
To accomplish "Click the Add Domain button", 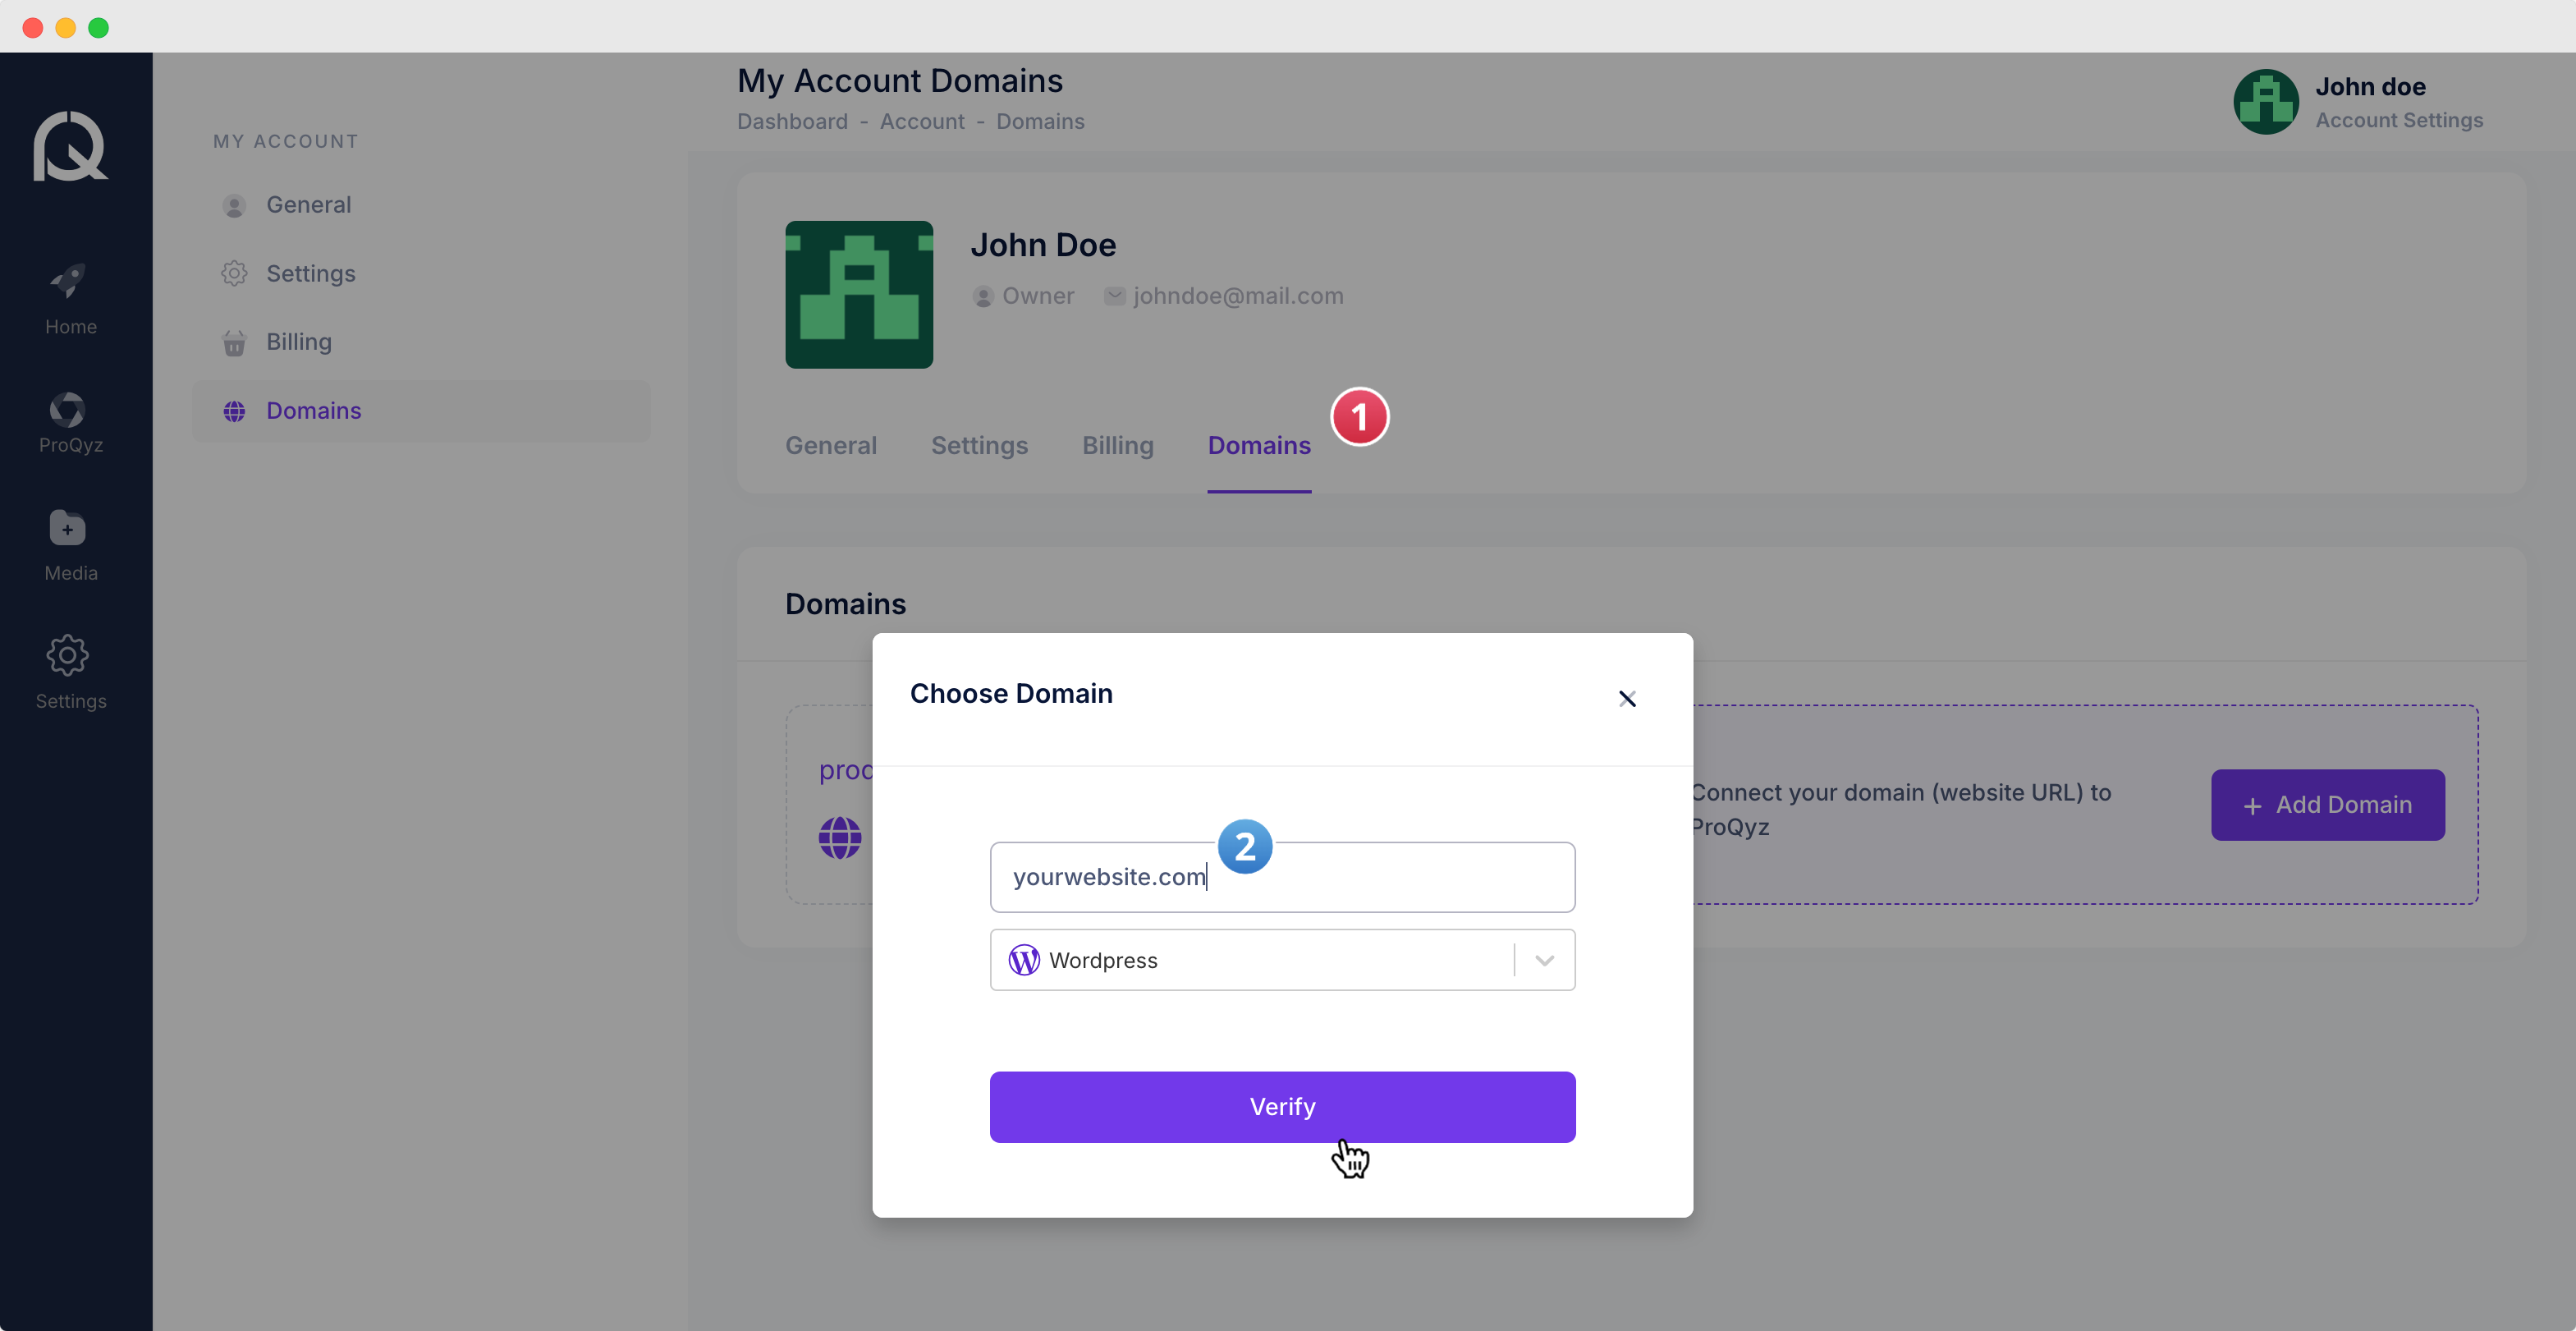I will [x=2327, y=805].
